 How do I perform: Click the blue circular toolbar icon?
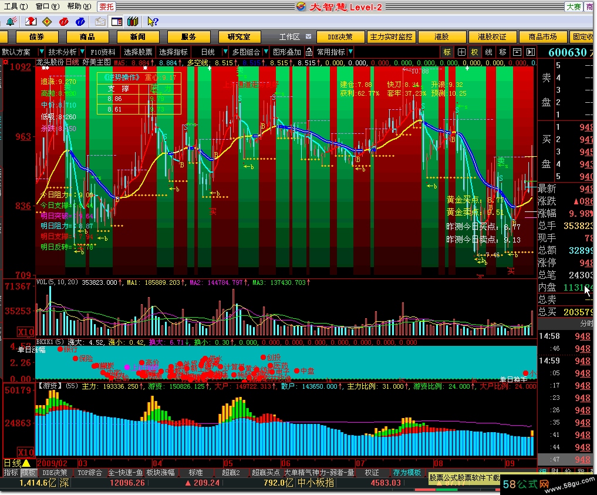tap(80, 22)
